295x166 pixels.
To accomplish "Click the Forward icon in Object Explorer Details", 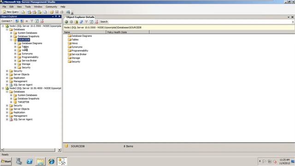I will (x=71, y=22).
